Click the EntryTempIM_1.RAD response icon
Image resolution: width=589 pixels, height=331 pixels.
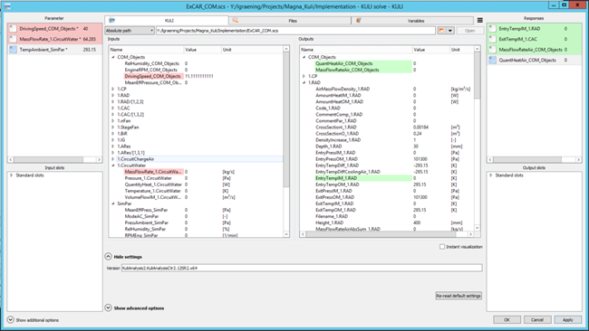pos(492,29)
